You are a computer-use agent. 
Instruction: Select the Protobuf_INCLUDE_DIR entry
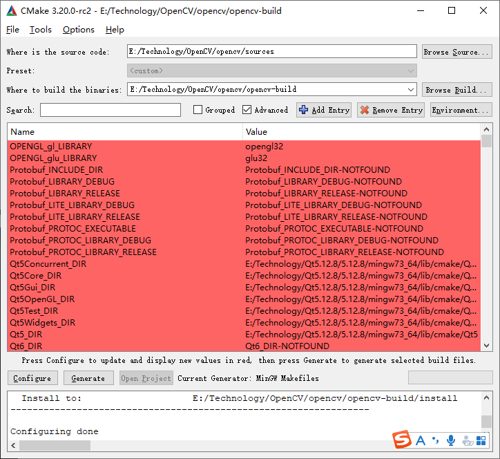57,170
